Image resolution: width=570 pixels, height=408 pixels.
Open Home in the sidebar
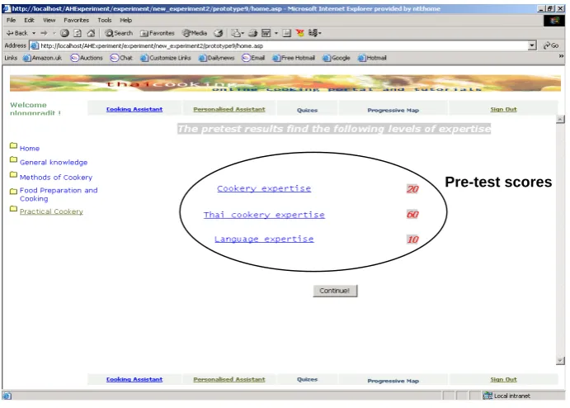[x=30, y=149]
